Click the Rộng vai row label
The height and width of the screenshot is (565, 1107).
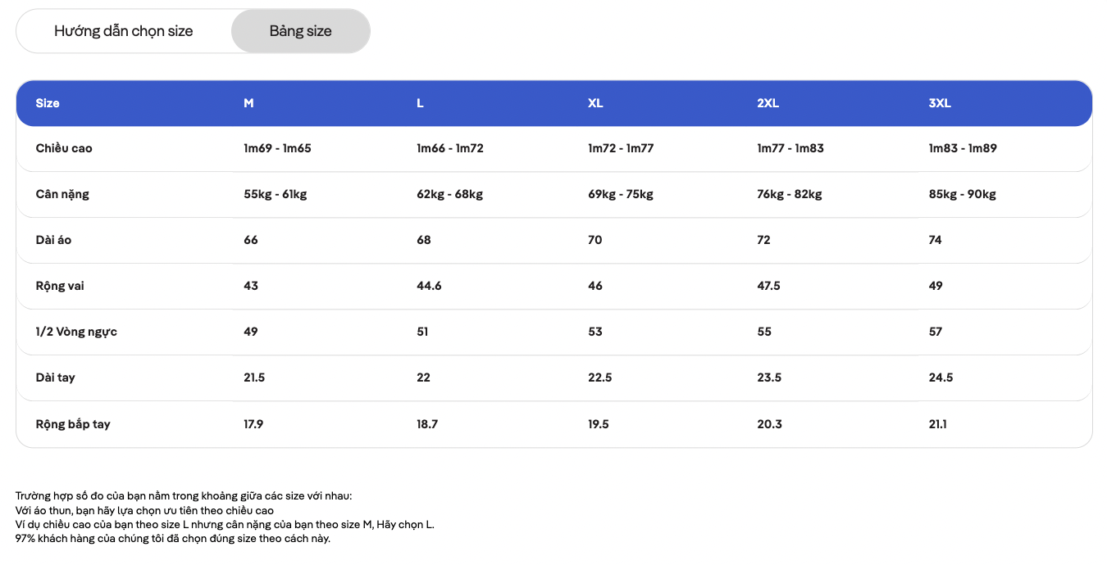pos(60,286)
